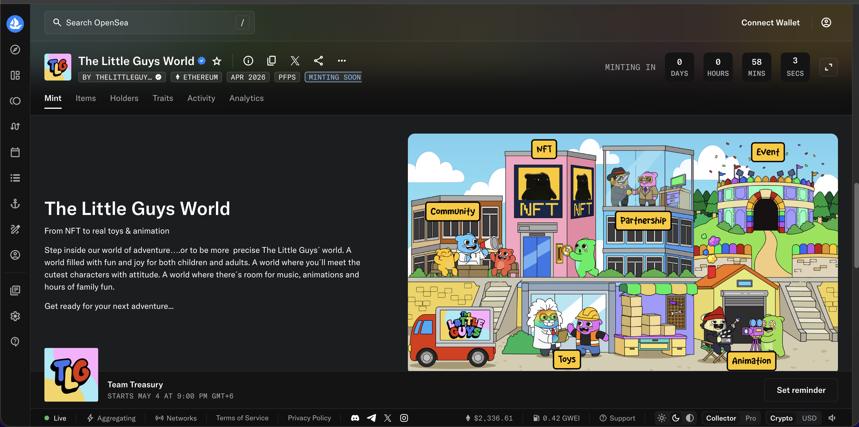The height and width of the screenshot is (427, 859).
Task: Open the Settings gear in sidebar
Action: tap(15, 316)
